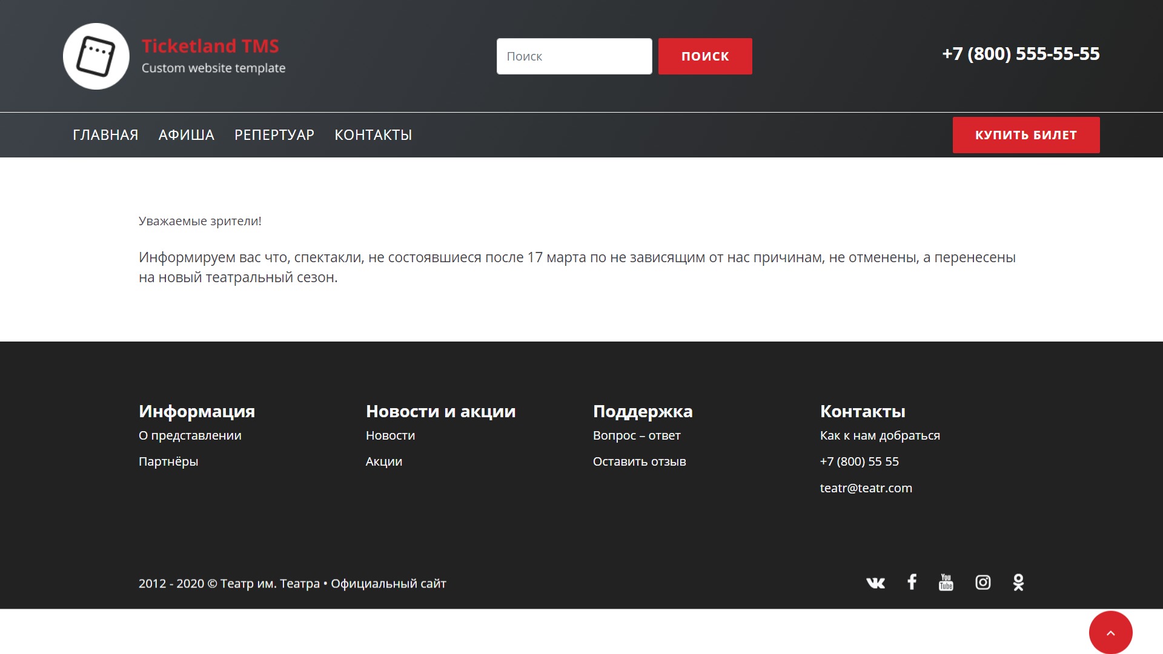Click the Custom website template subtitle

tap(214, 68)
